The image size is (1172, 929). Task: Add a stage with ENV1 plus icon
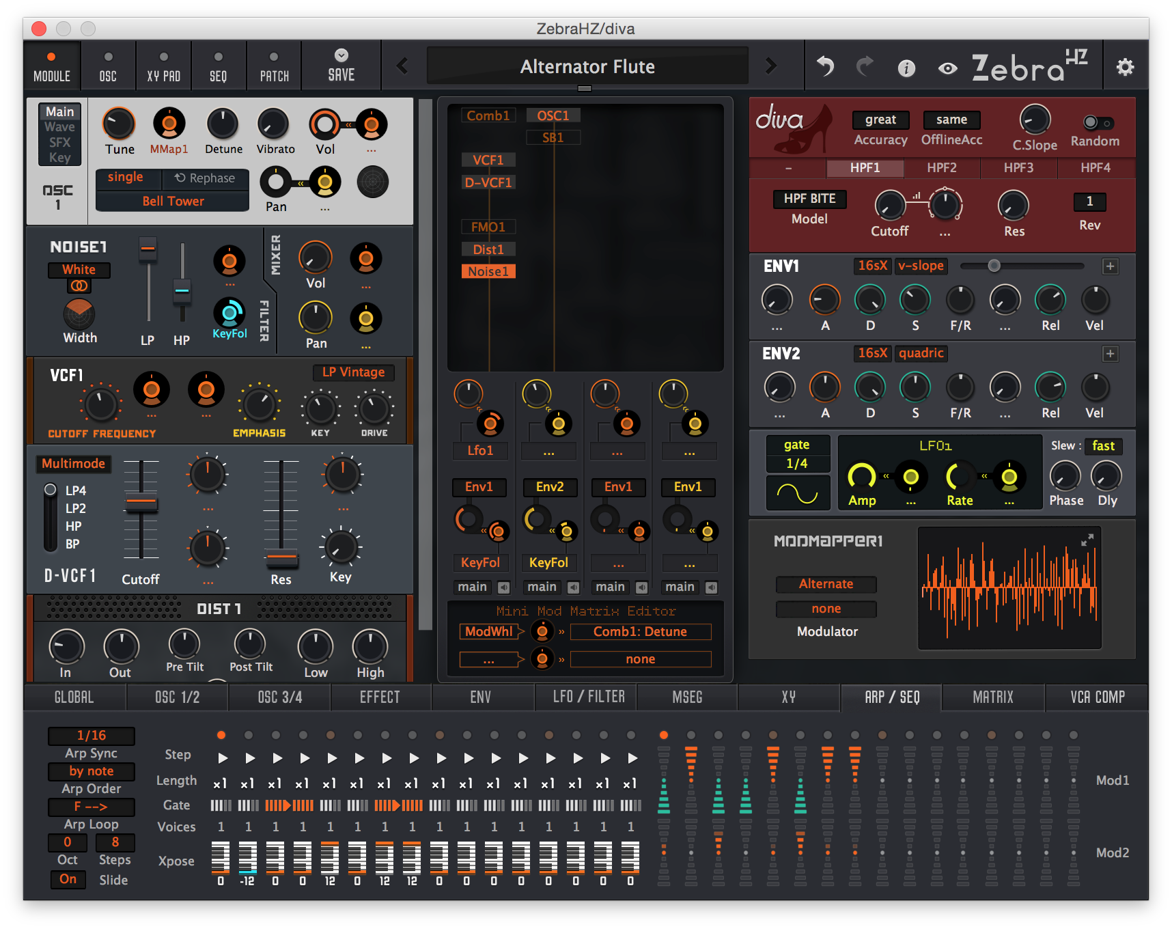tap(1111, 266)
